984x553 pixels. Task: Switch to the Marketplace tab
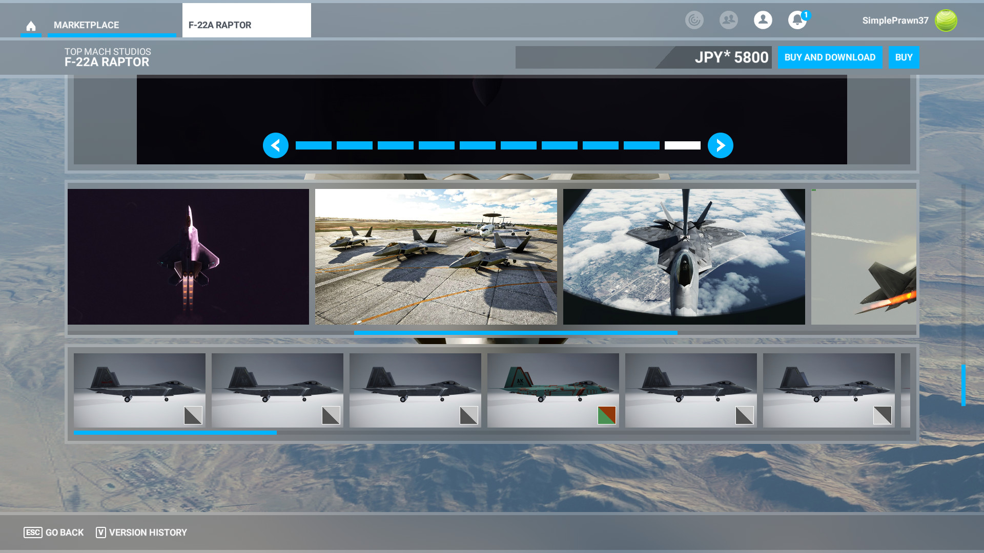coord(86,25)
